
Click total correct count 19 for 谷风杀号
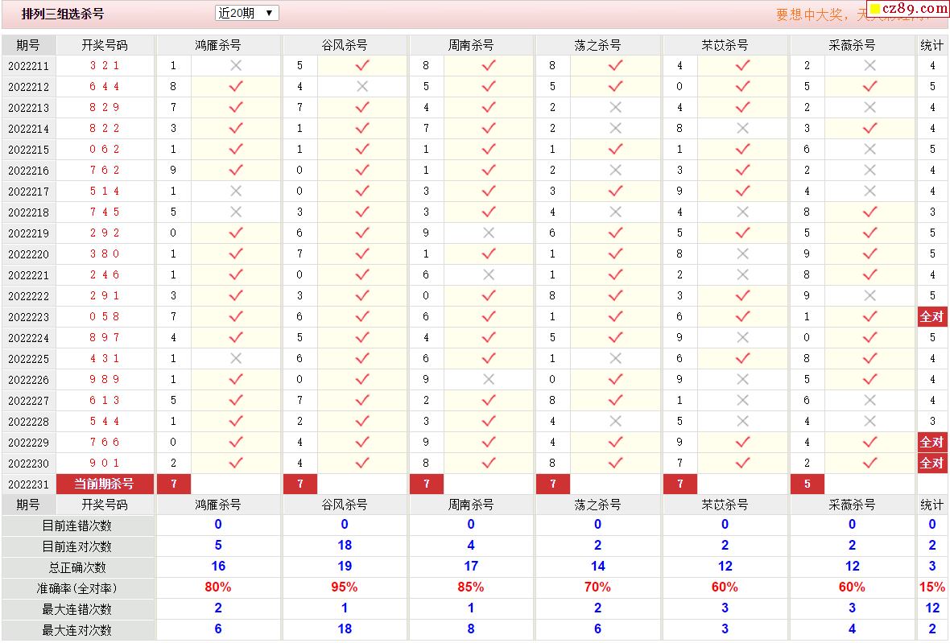pyautogui.click(x=345, y=566)
